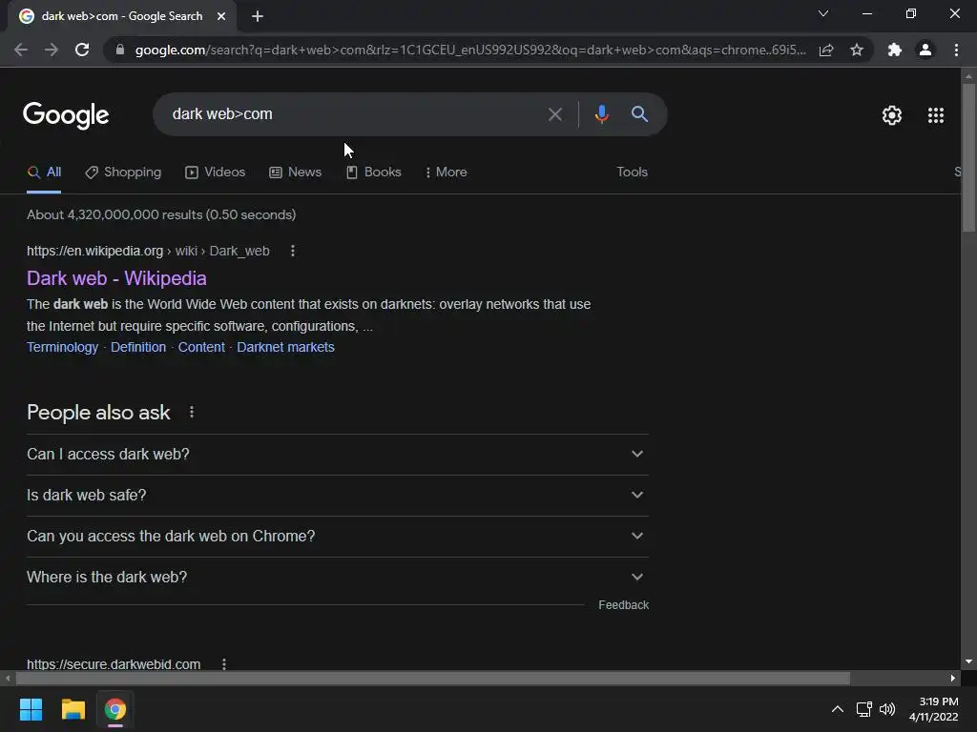Click the vertical scrollbar thumb
Screen dimensions: 977x732
pos(968,158)
